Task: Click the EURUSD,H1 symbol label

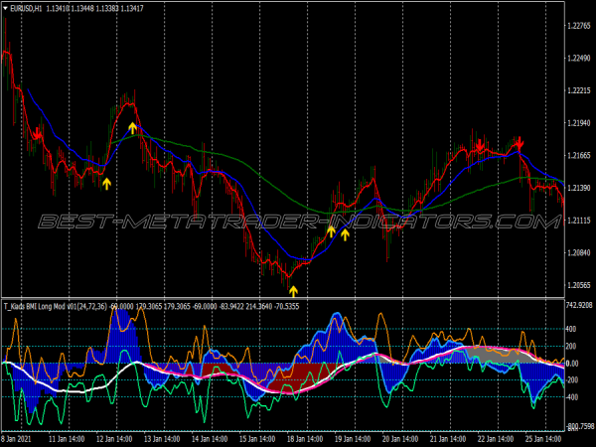Action: click(26, 8)
